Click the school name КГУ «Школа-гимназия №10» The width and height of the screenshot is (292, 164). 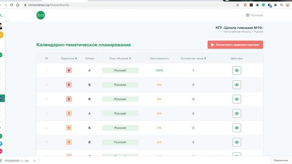pyautogui.click(x=239, y=28)
